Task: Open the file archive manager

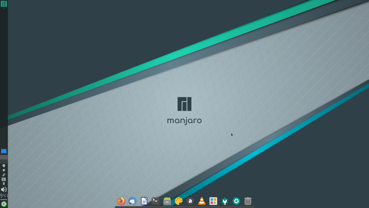Action: [167, 201]
